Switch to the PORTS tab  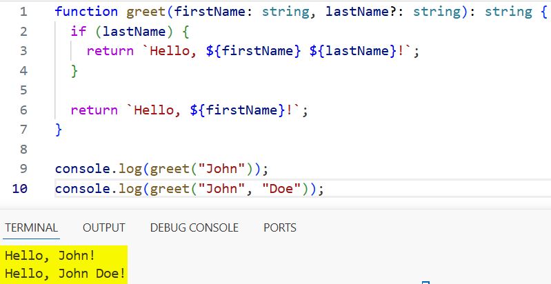(x=280, y=227)
